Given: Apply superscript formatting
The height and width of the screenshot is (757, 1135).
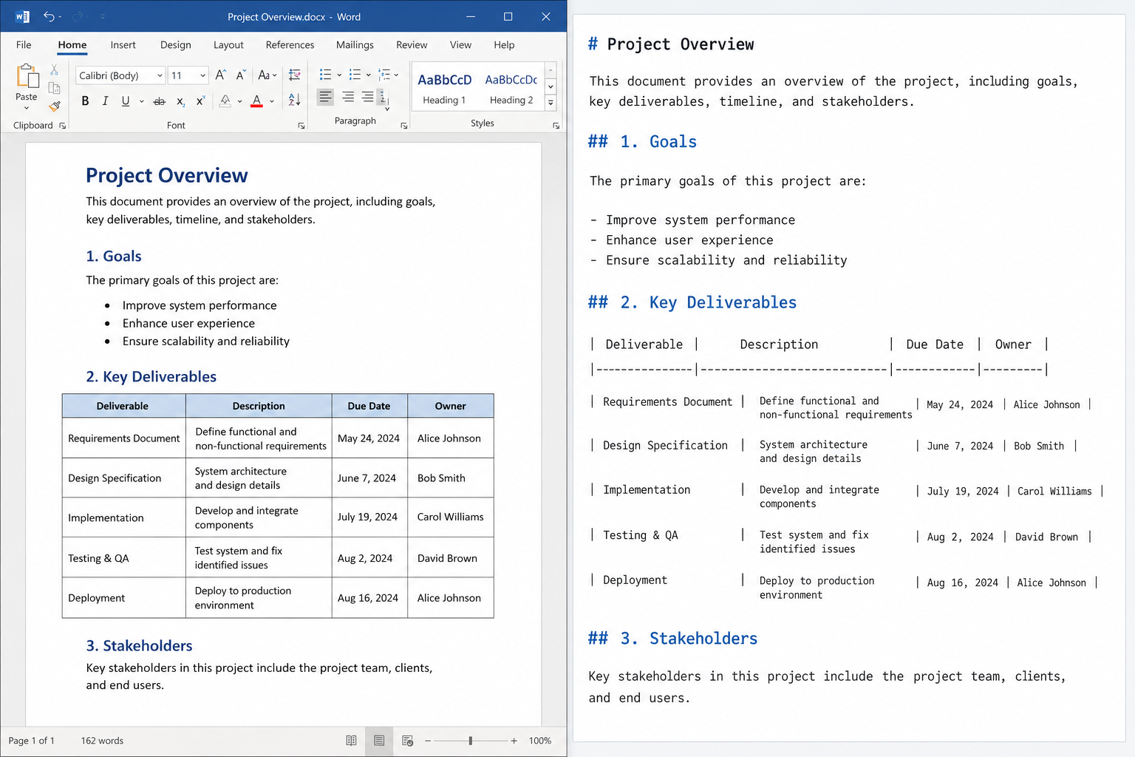Looking at the screenshot, I should (x=200, y=101).
